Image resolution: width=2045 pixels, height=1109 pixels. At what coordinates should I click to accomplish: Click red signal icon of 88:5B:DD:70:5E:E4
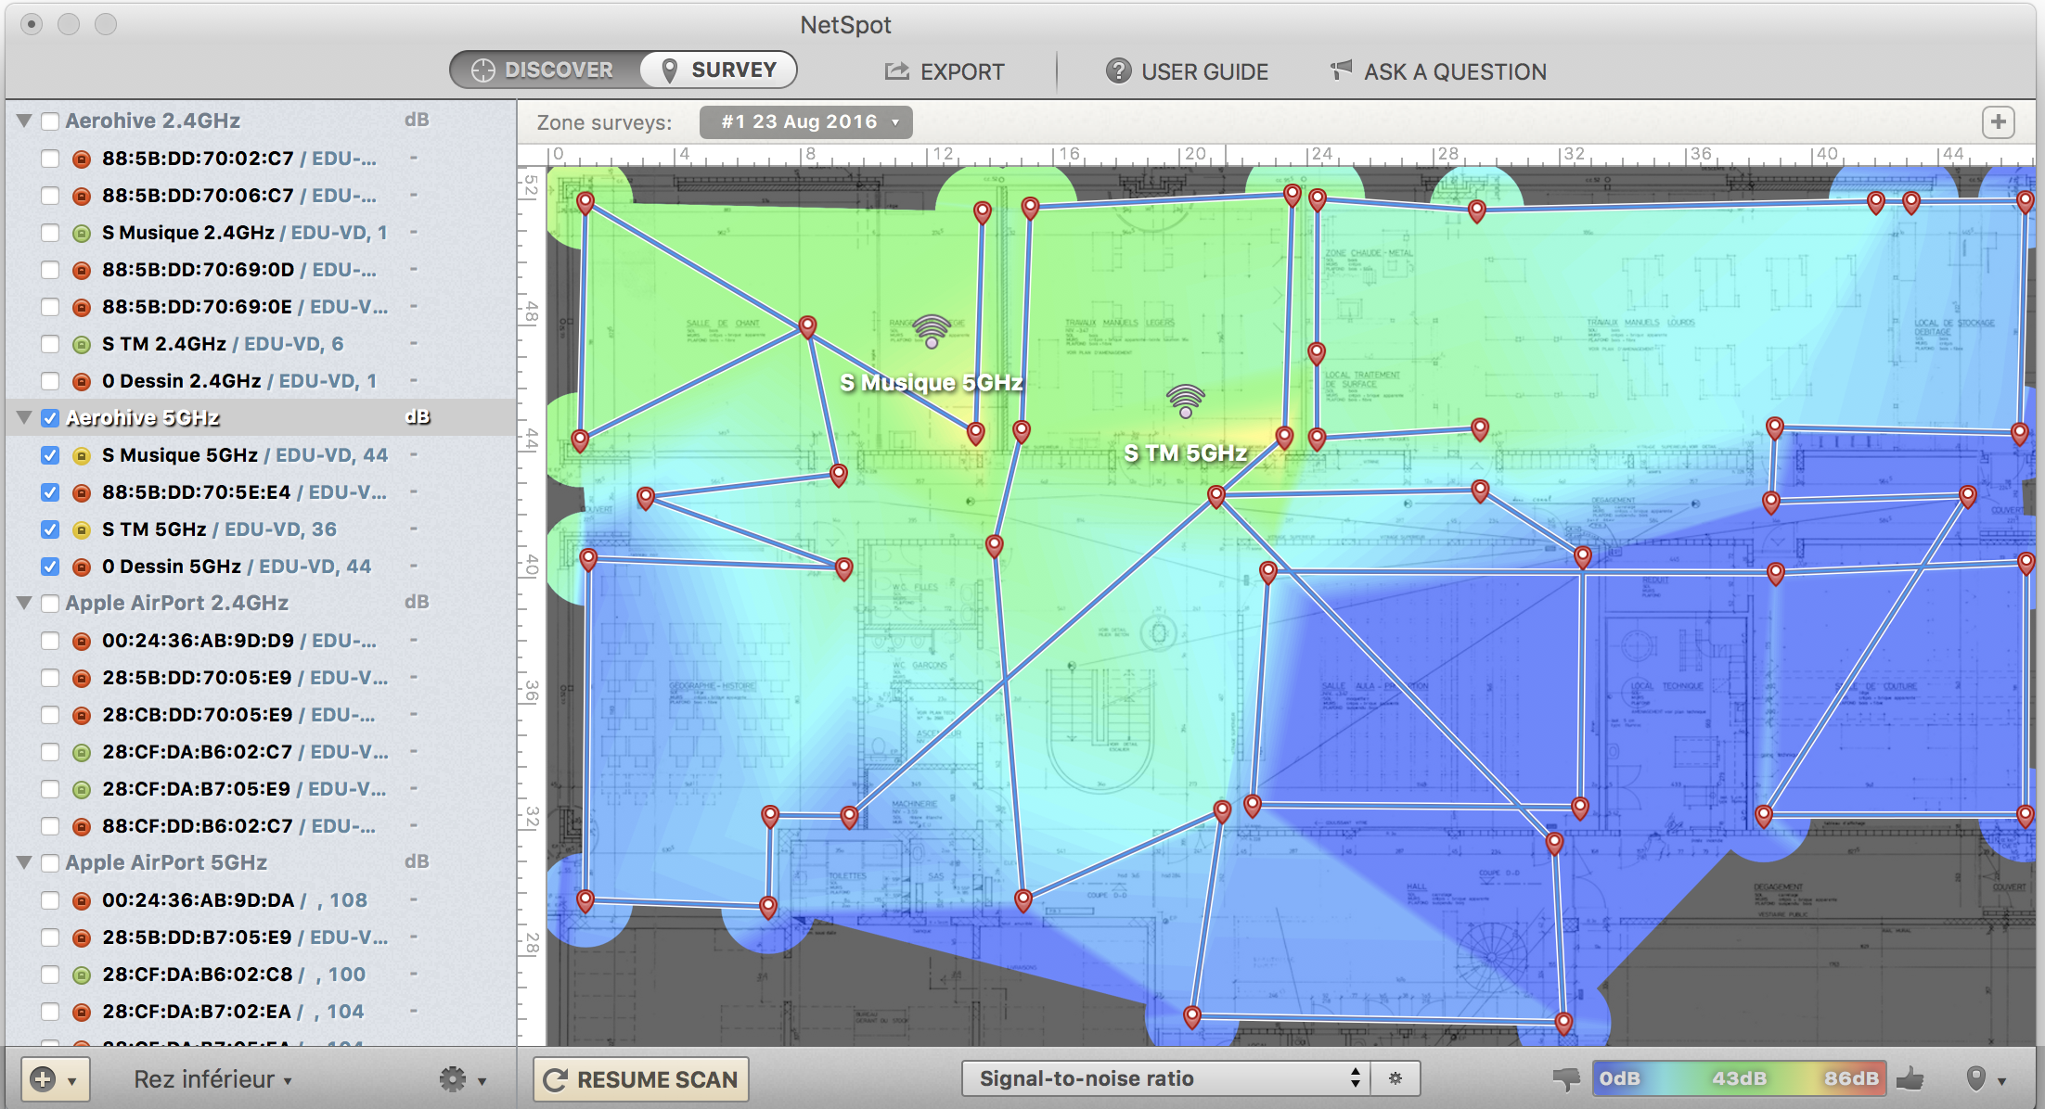(82, 492)
